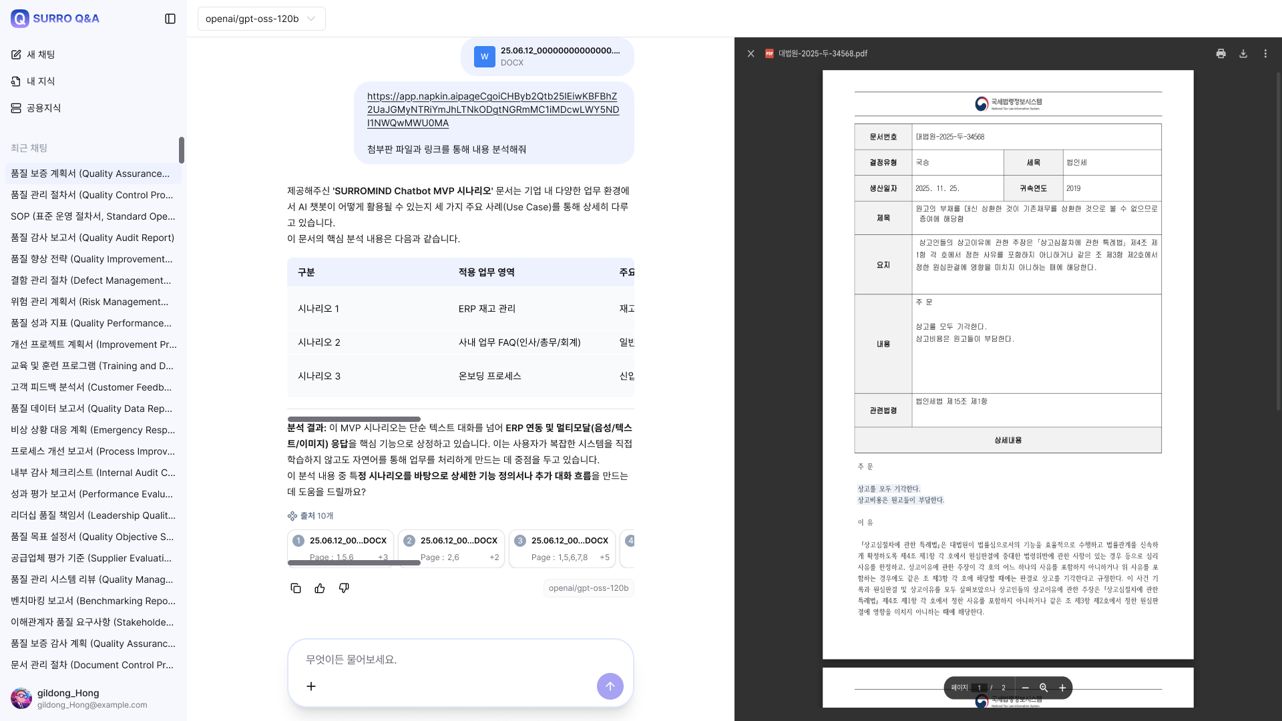Start a new chat via 새 채팅 icon
This screenshot has width=1282, height=721.
coord(16,55)
